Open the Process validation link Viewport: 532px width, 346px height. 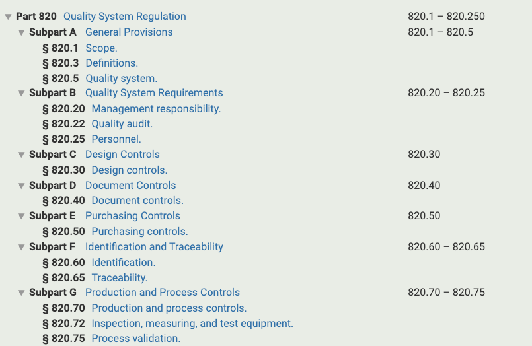point(136,339)
